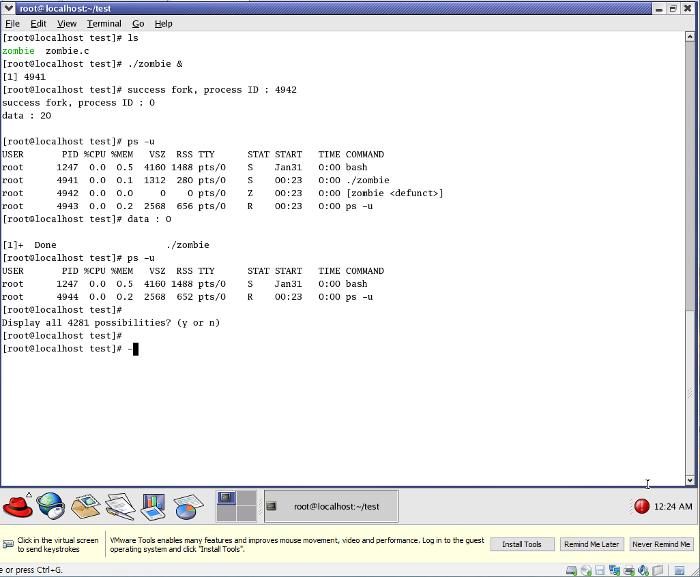Open the email client envelope icon
Viewport: 700px width, 577px height.
(85, 506)
